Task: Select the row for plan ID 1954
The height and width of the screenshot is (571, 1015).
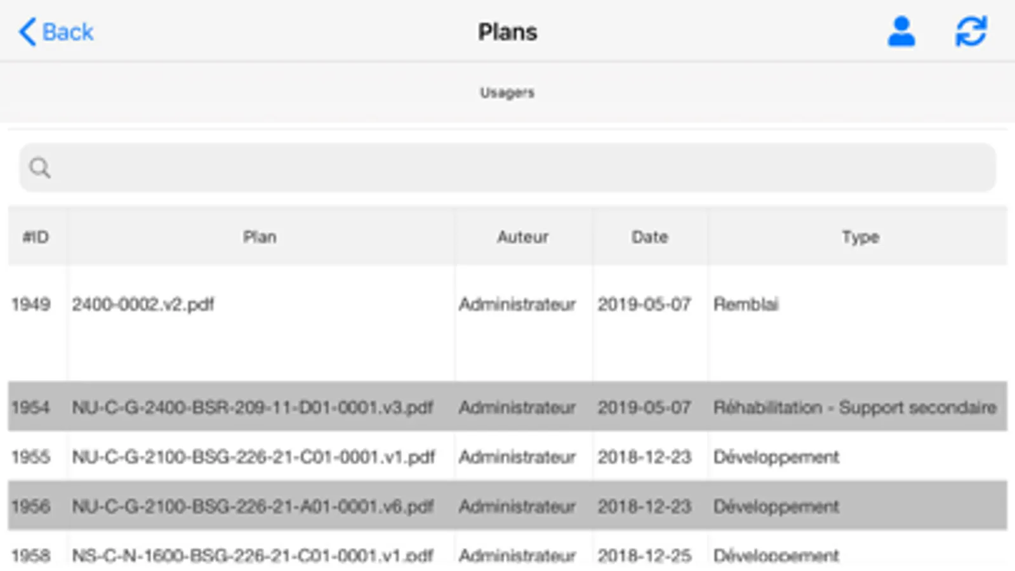Action: coord(253,407)
